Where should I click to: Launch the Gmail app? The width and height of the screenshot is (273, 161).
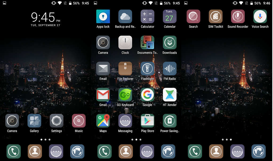(103, 95)
